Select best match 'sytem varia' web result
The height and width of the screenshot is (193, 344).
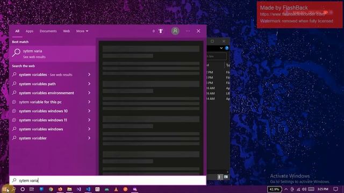53,54
